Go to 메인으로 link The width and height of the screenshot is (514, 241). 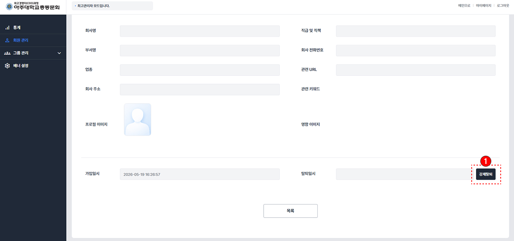coord(464,6)
